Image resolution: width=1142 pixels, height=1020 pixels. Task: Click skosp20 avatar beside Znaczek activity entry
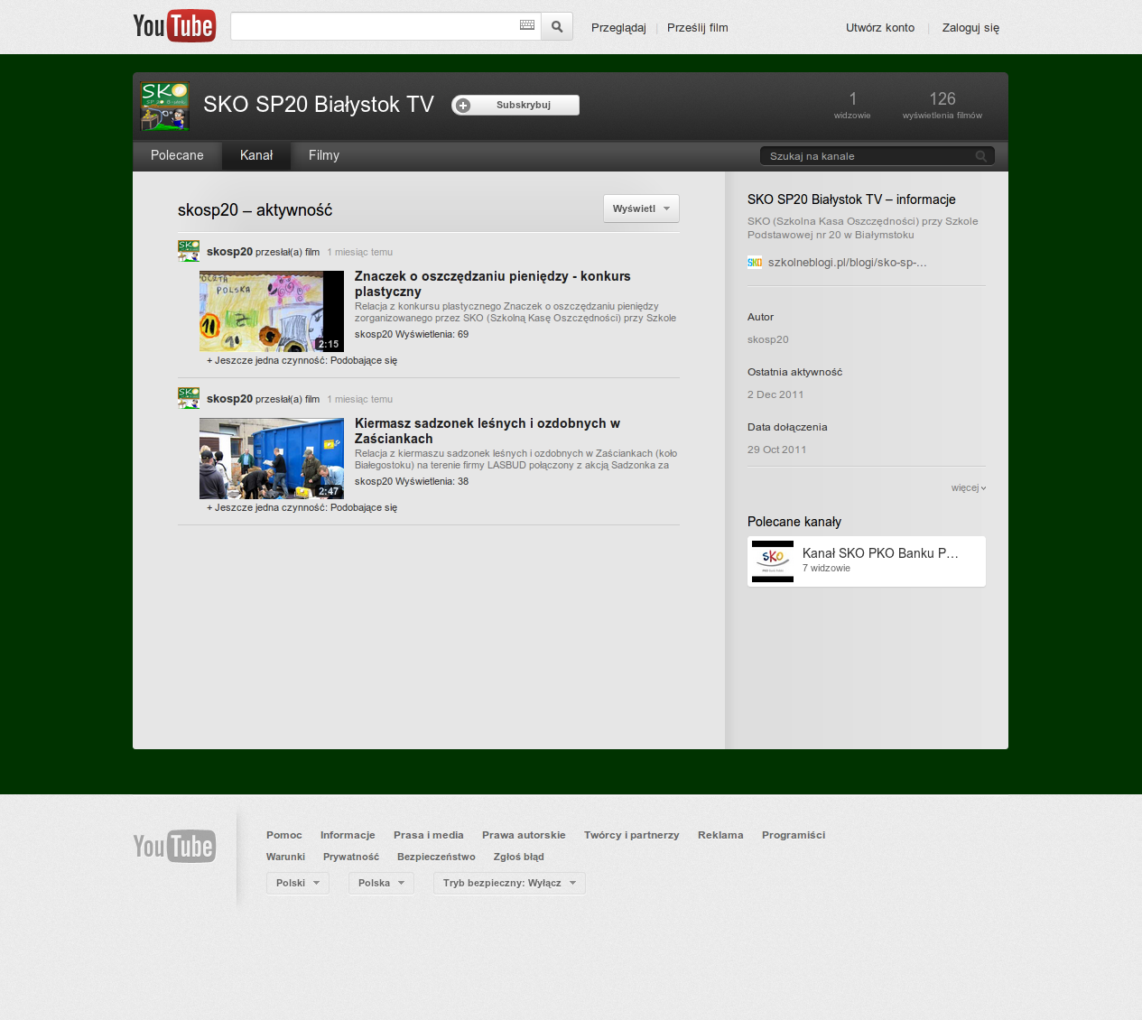point(189,251)
